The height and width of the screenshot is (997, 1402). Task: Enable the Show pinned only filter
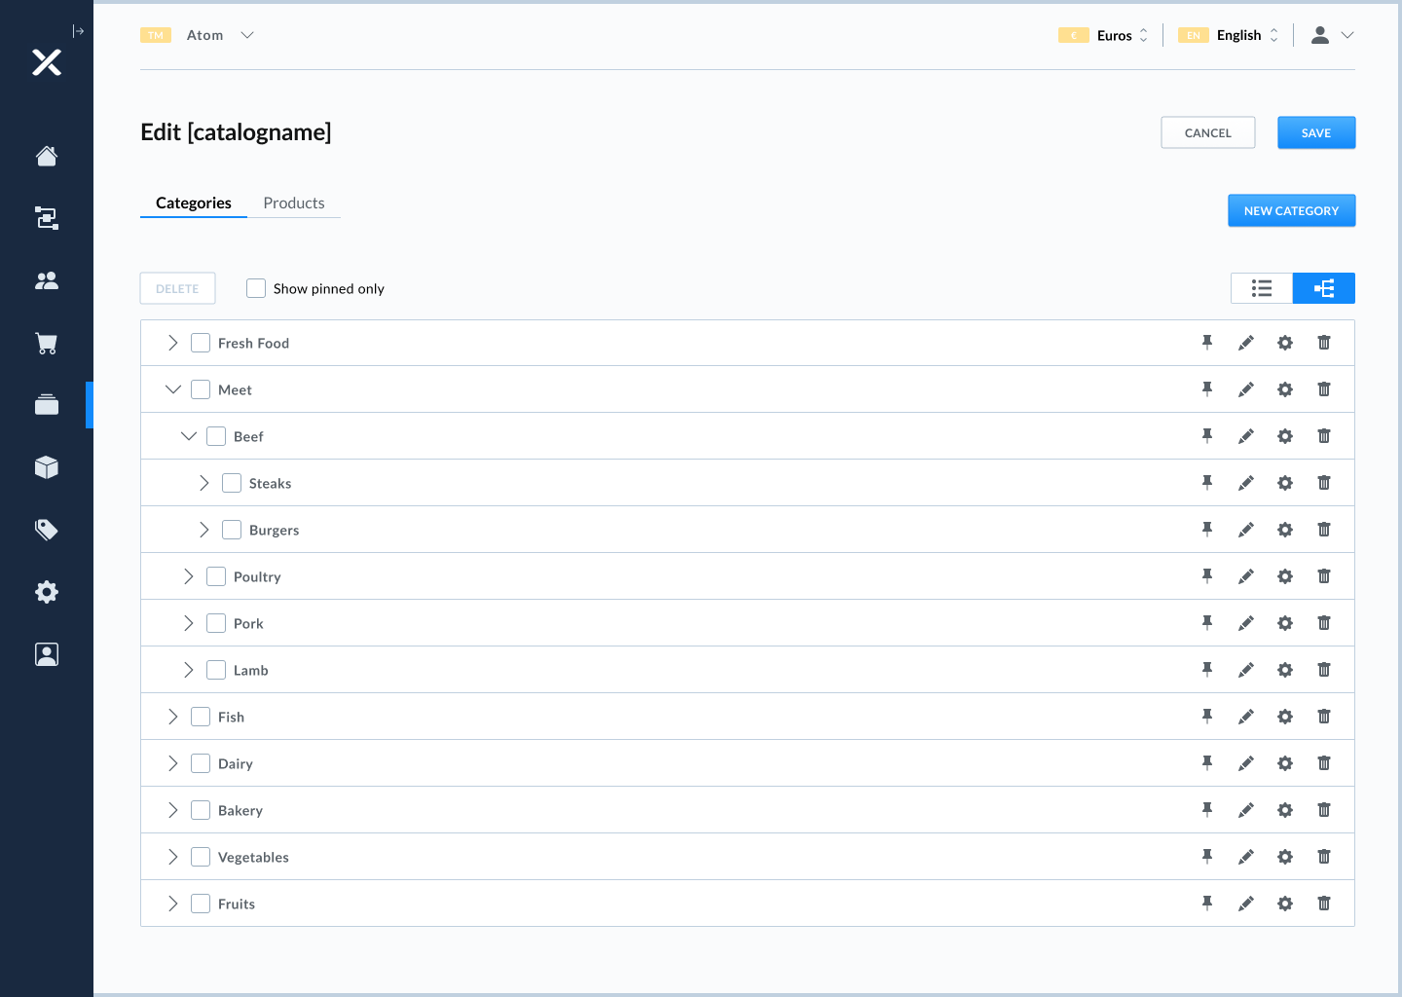click(255, 287)
